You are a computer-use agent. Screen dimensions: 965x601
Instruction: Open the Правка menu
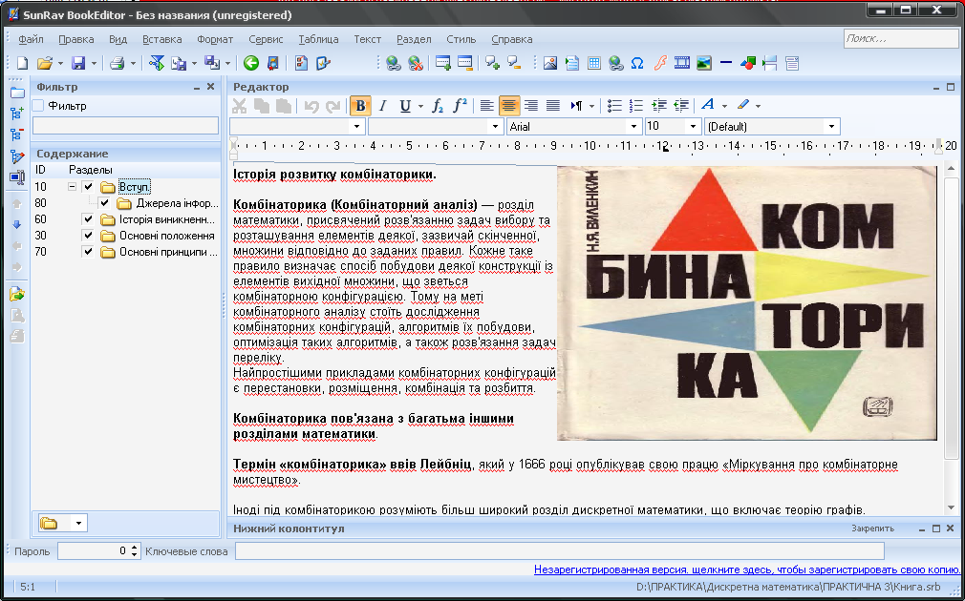click(x=76, y=39)
